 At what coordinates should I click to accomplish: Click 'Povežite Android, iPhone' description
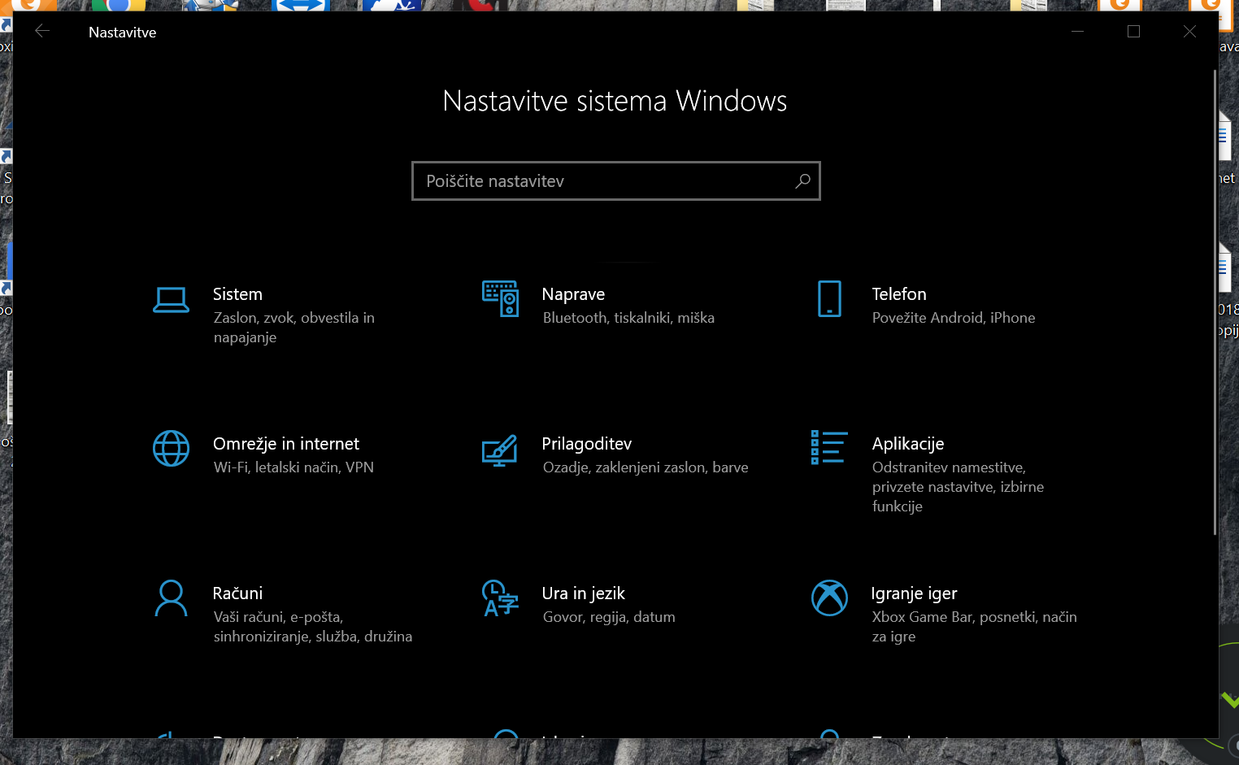click(954, 318)
